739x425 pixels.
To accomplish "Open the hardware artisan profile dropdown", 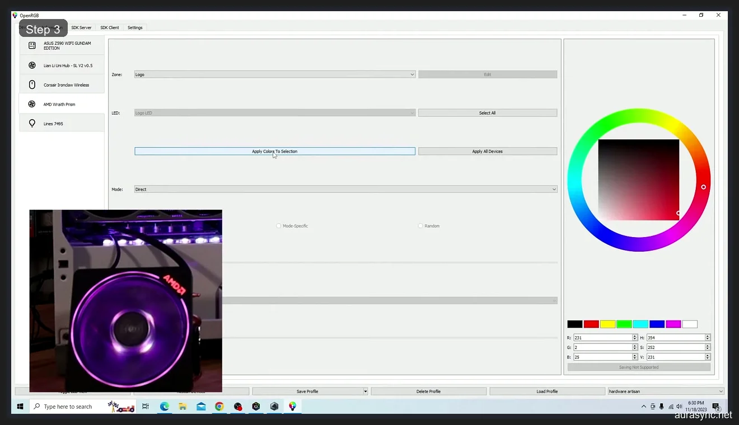I will coord(665,391).
